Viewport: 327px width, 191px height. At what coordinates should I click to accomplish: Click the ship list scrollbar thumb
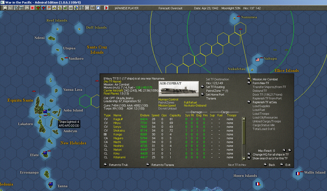point(244,132)
